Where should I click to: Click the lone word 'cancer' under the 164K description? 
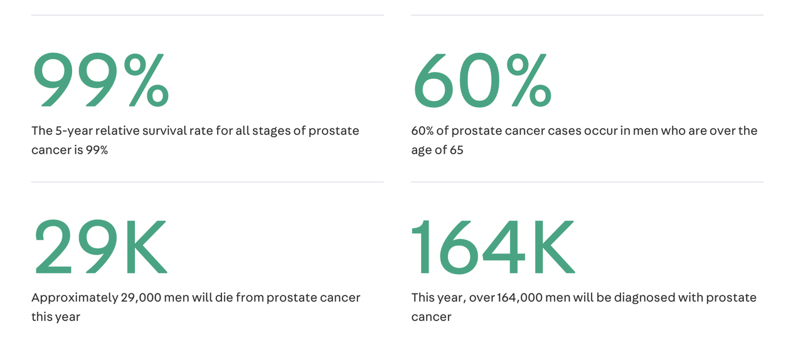click(x=431, y=317)
